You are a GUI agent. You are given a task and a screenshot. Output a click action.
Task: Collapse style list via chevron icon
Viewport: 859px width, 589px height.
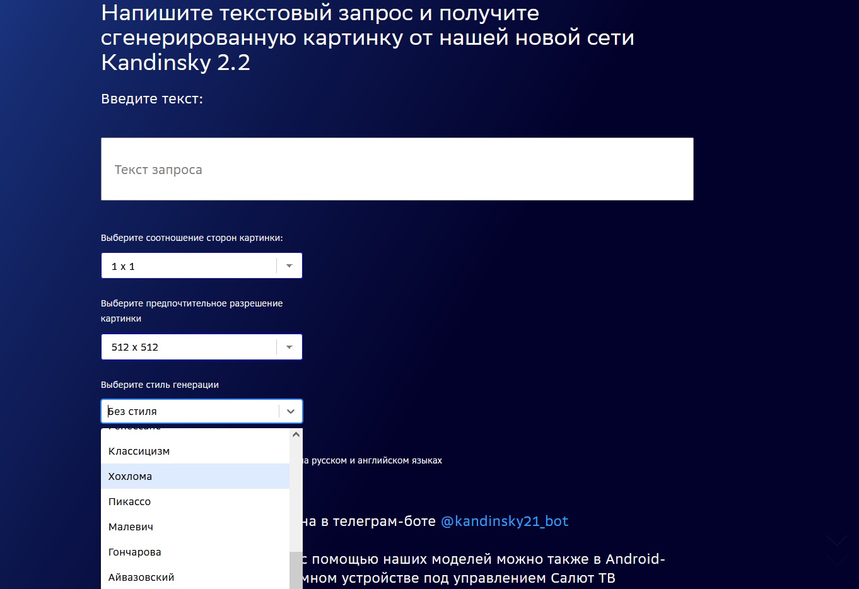click(290, 411)
